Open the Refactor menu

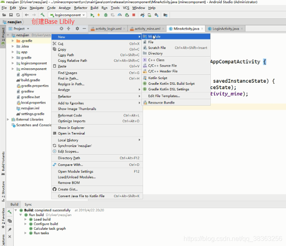pyautogui.click(x=81, y=8)
